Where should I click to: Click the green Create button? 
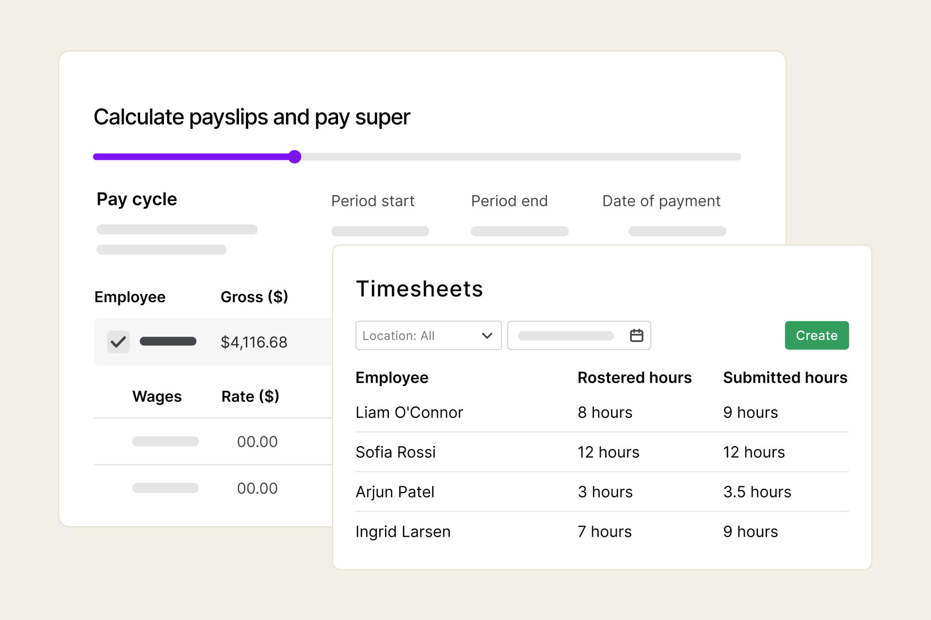click(x=817, y=335)
